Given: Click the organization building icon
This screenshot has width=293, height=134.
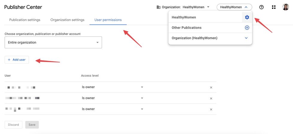Looking at the screenshot, I should tap(158, 7).
